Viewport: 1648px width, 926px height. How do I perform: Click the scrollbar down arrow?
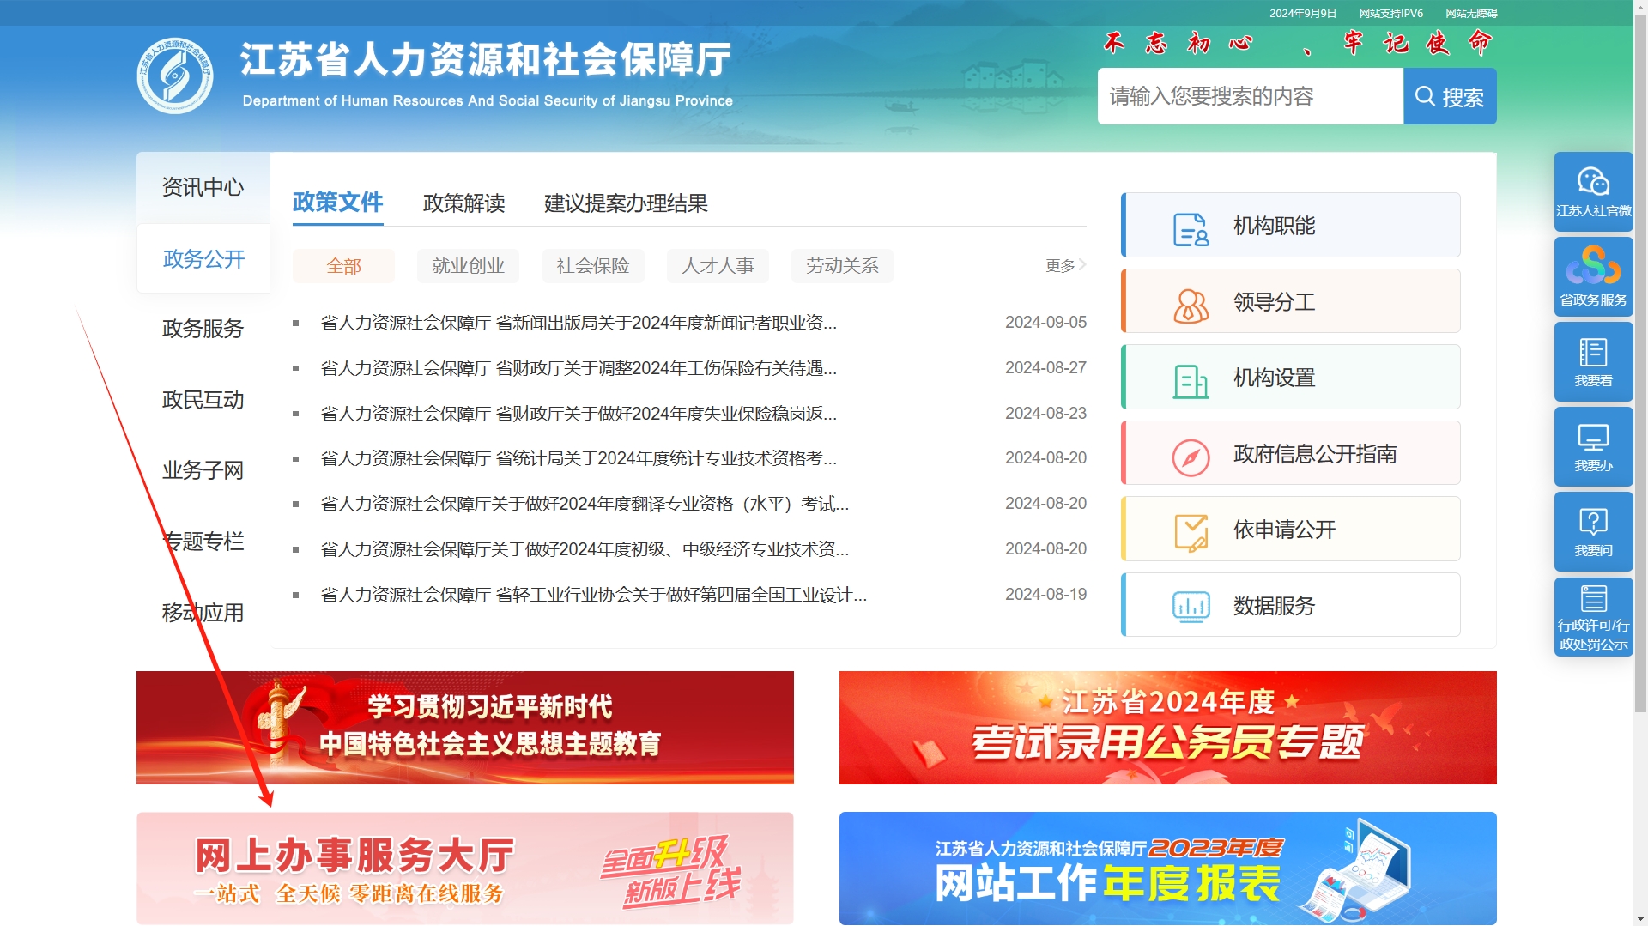pyautogui.click(x=1640, y=919)
